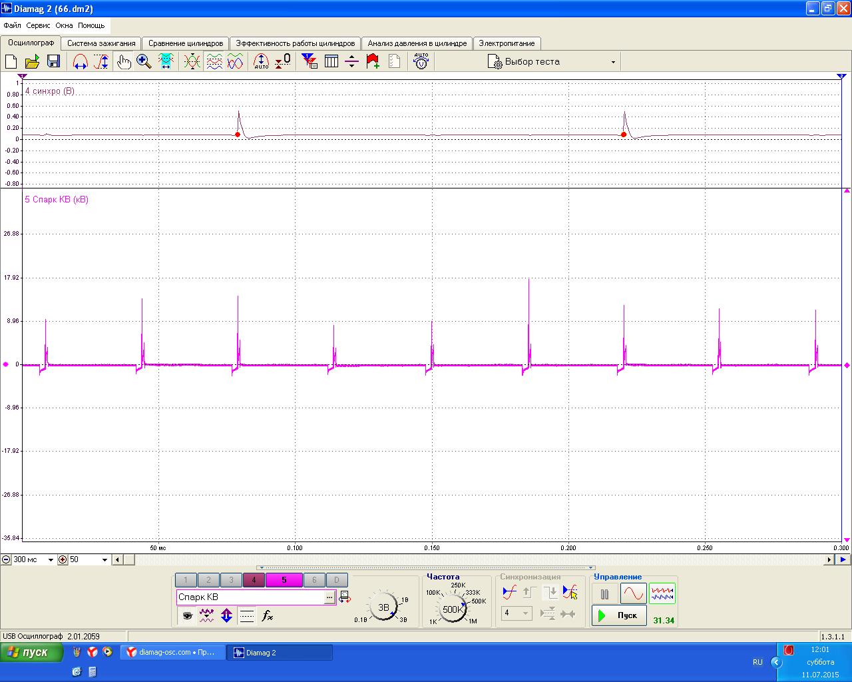Open the Выбор теста dropdown
The image size is (852, 682).
(552, 62)
